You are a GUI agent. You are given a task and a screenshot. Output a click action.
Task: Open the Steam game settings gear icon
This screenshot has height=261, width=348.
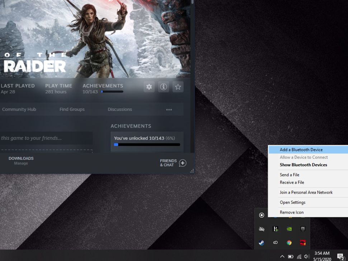tap(149, 87)
